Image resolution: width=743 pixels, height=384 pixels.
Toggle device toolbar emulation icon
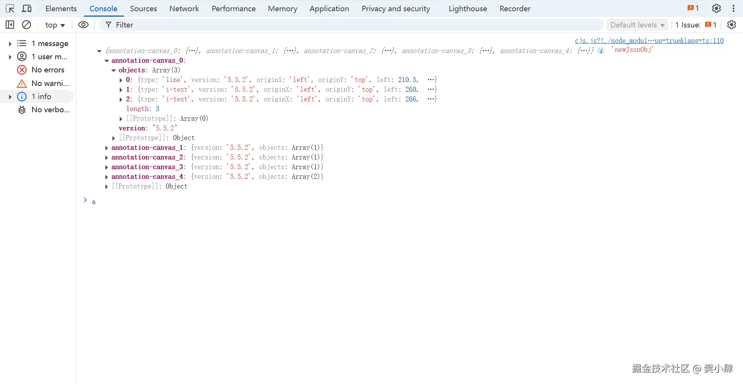(x=27, y=9)
